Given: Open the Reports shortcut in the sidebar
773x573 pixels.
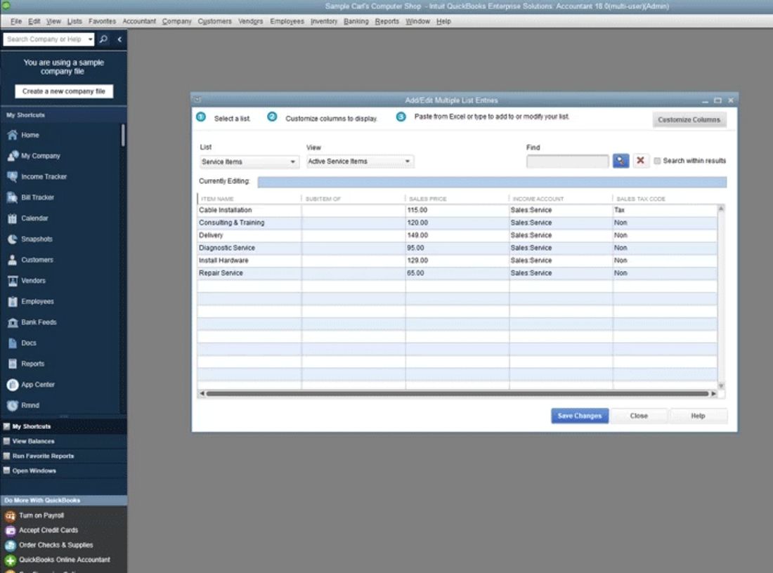Looking at the screenshot, I should point(25,364).
